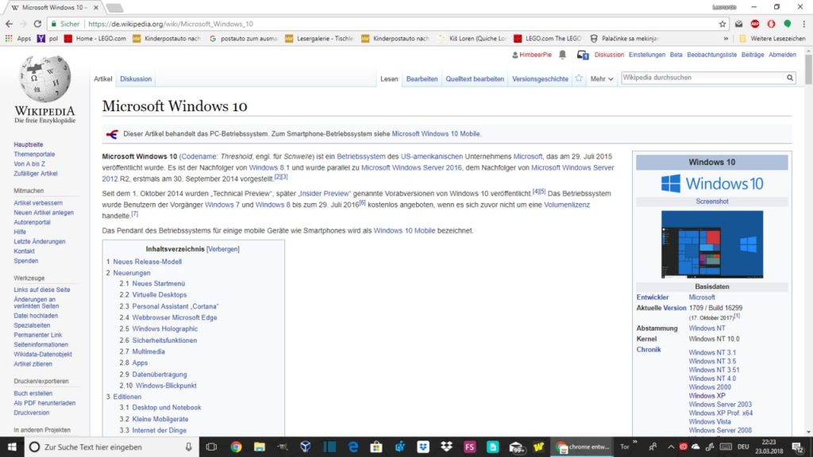Open Wikipedia notification bell alerts
Viewport: 813px width, 457px height.
(x=563, y=55)
